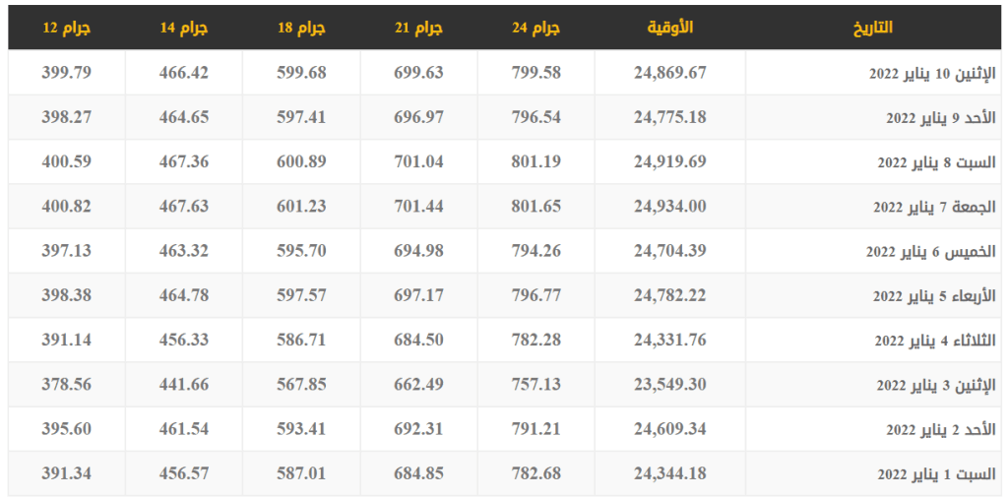This screenshot has width=1008, height=499.
Task: Click the 12-gram price 391.34
Action: pos(66,473)
